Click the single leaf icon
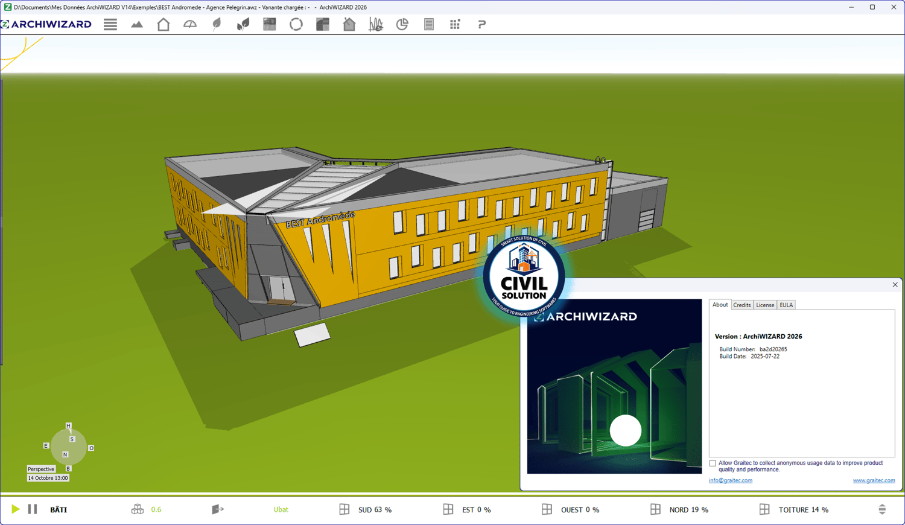The width and height of the screenshot is (905, 525). point(217,24)
